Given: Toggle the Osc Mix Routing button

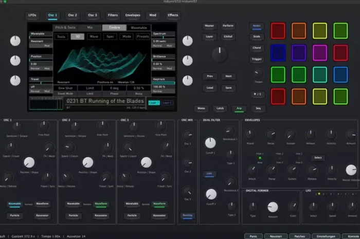Looking at the screenshot, I should coord(187,215).
